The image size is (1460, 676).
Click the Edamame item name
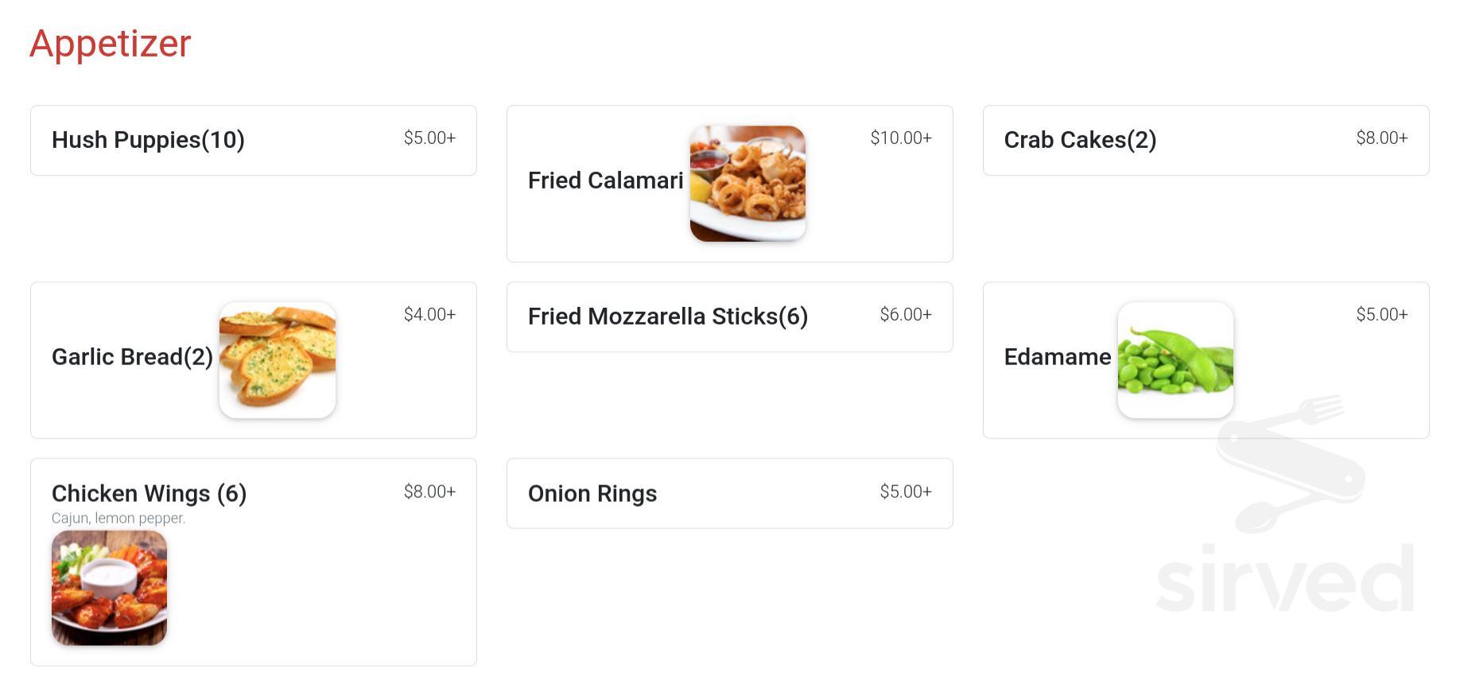click(x=1057, y=357)
